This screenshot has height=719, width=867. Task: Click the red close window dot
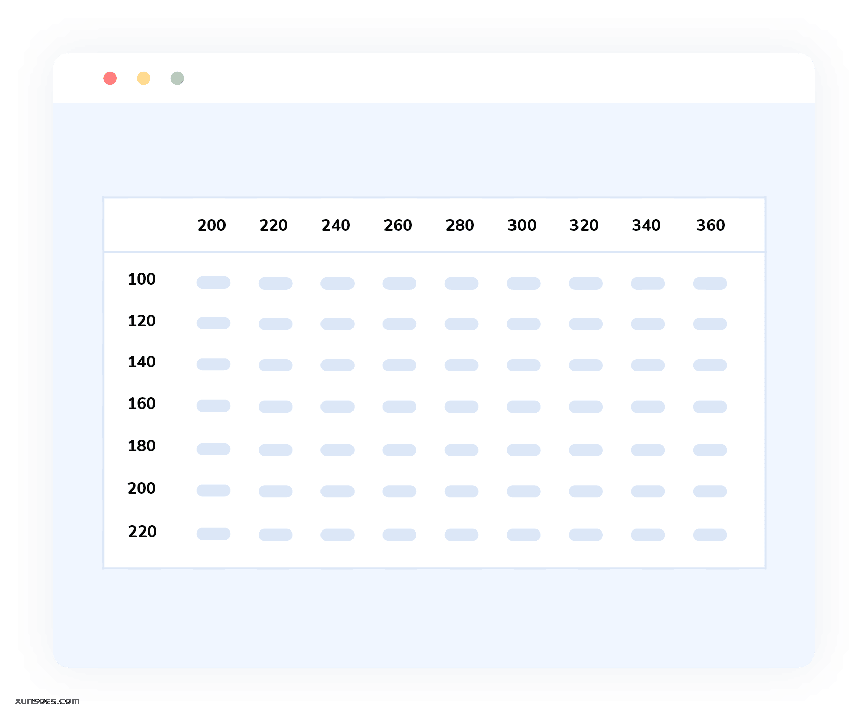(110, 78)
